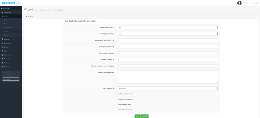Click the Delivery point note prefix textarea
Viewport: 260px width, 118px height.
(167, 77)
